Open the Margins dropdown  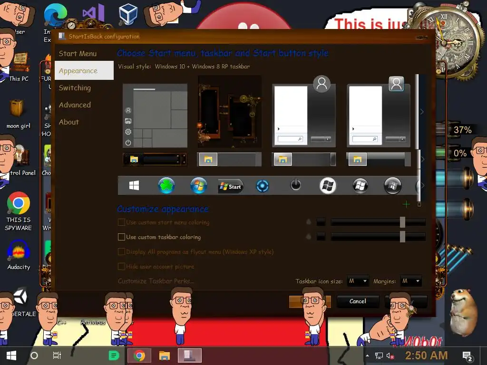click(411, 281)
